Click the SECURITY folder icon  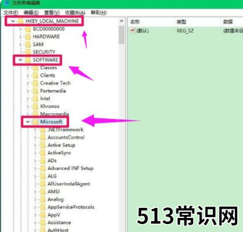(x=28, y=52)
